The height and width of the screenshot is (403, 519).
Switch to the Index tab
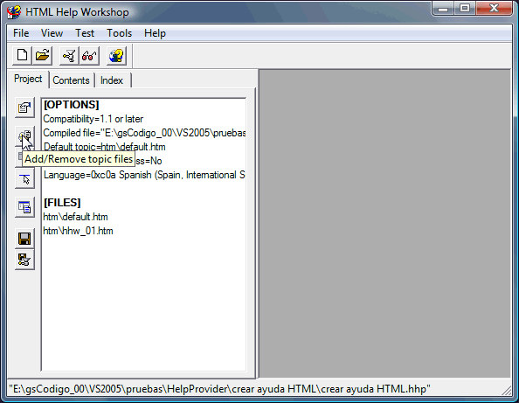[112, 80]
